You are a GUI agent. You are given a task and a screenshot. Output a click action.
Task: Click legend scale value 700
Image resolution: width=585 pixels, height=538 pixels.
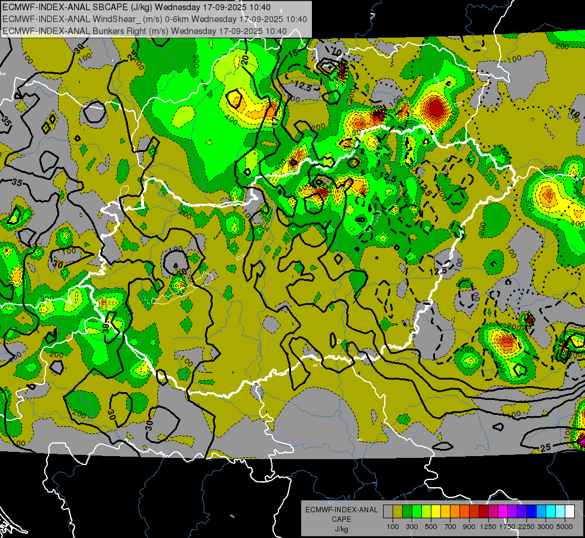coord(451,527)
